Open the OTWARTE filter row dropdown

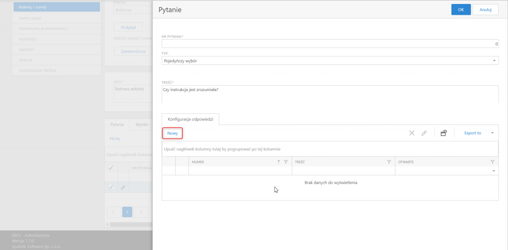(x=494, y=171)
